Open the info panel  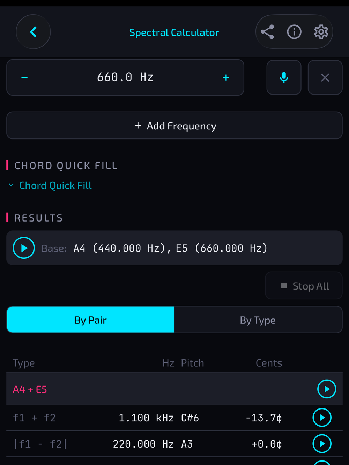click(x=294, y=32)
